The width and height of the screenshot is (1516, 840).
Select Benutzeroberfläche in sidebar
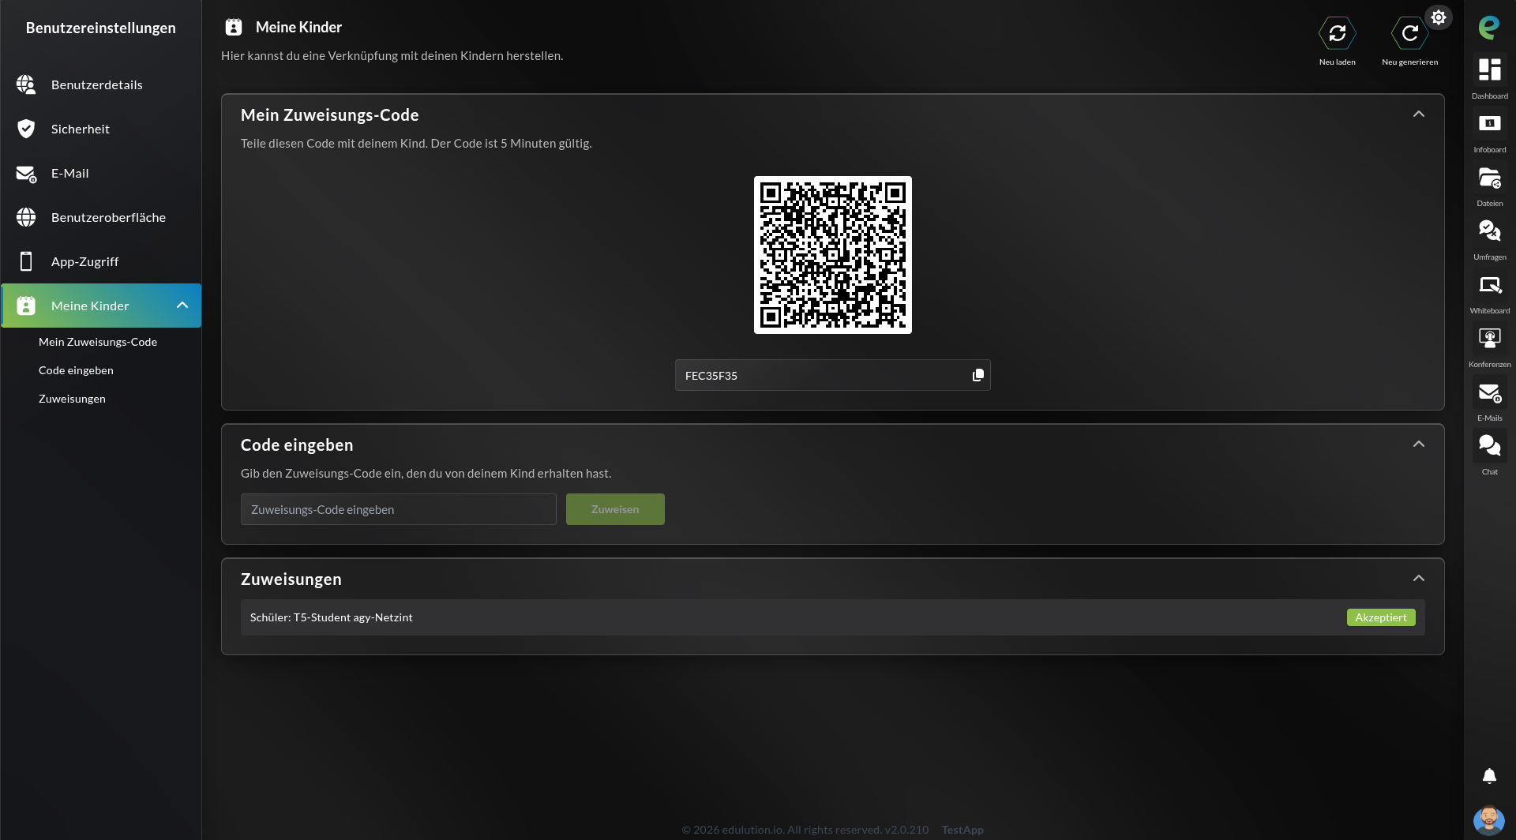(101, 217)
